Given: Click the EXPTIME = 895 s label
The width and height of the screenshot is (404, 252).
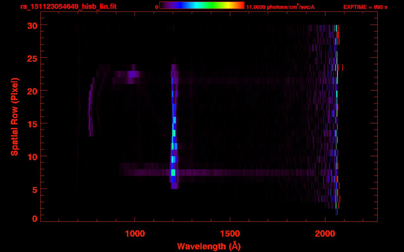Looking at the screenshot, I should click(365, 7).
